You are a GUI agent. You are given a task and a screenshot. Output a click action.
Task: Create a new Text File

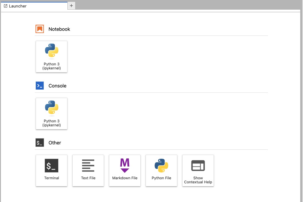pyautogui.click(x=88, y=166)
